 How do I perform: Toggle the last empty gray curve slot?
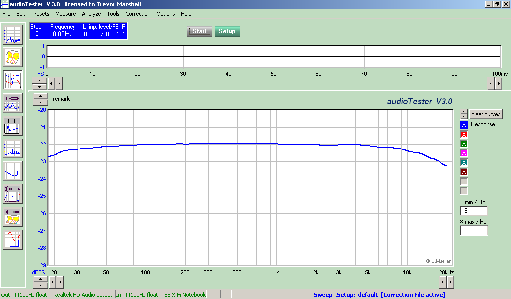[464, 191]
